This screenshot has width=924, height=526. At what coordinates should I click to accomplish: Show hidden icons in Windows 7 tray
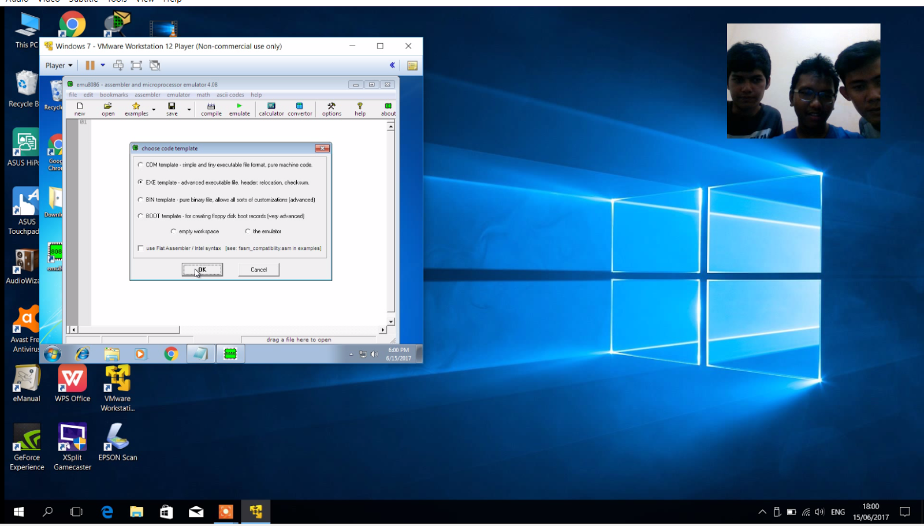click(x=351, y=354)
